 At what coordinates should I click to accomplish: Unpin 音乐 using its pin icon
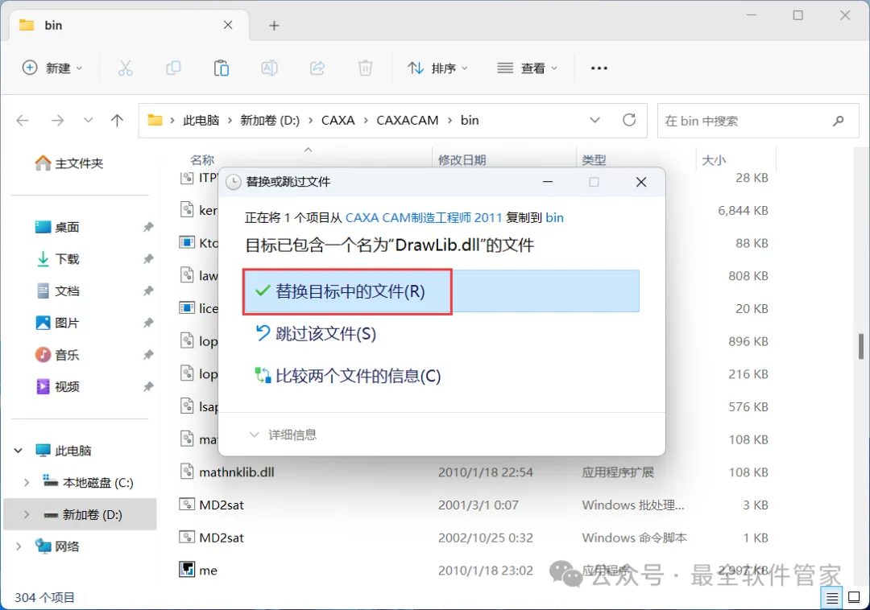(148, 355)
